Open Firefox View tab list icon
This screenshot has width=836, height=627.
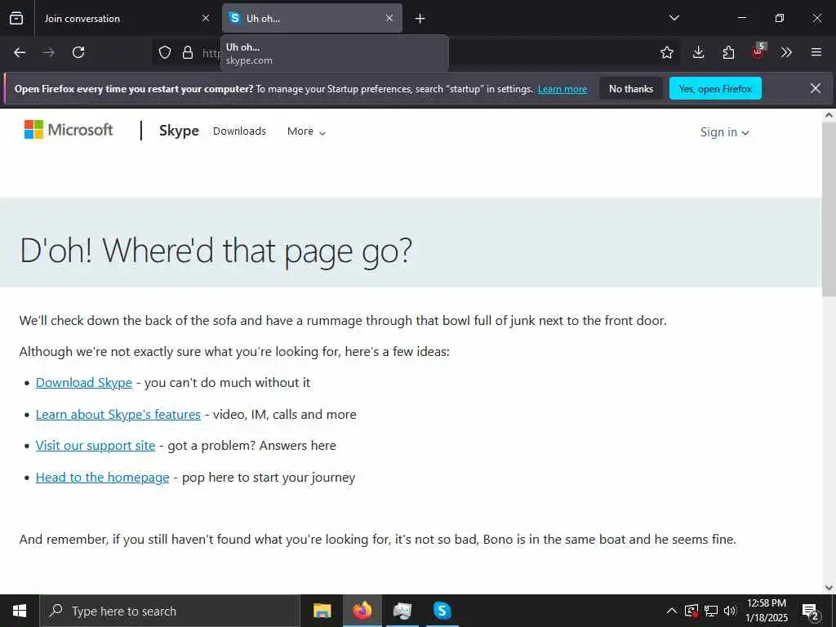click(x=16, y=18)
